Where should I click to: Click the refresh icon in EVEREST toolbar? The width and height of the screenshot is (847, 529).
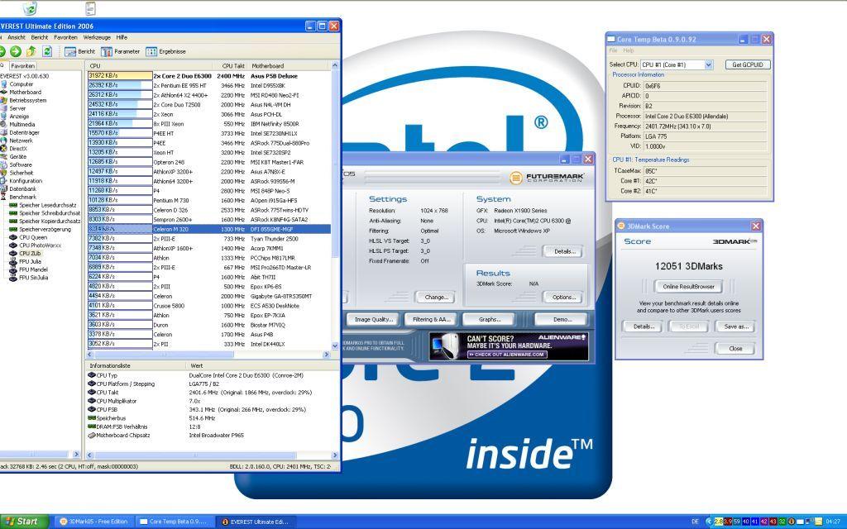[47, 51]
